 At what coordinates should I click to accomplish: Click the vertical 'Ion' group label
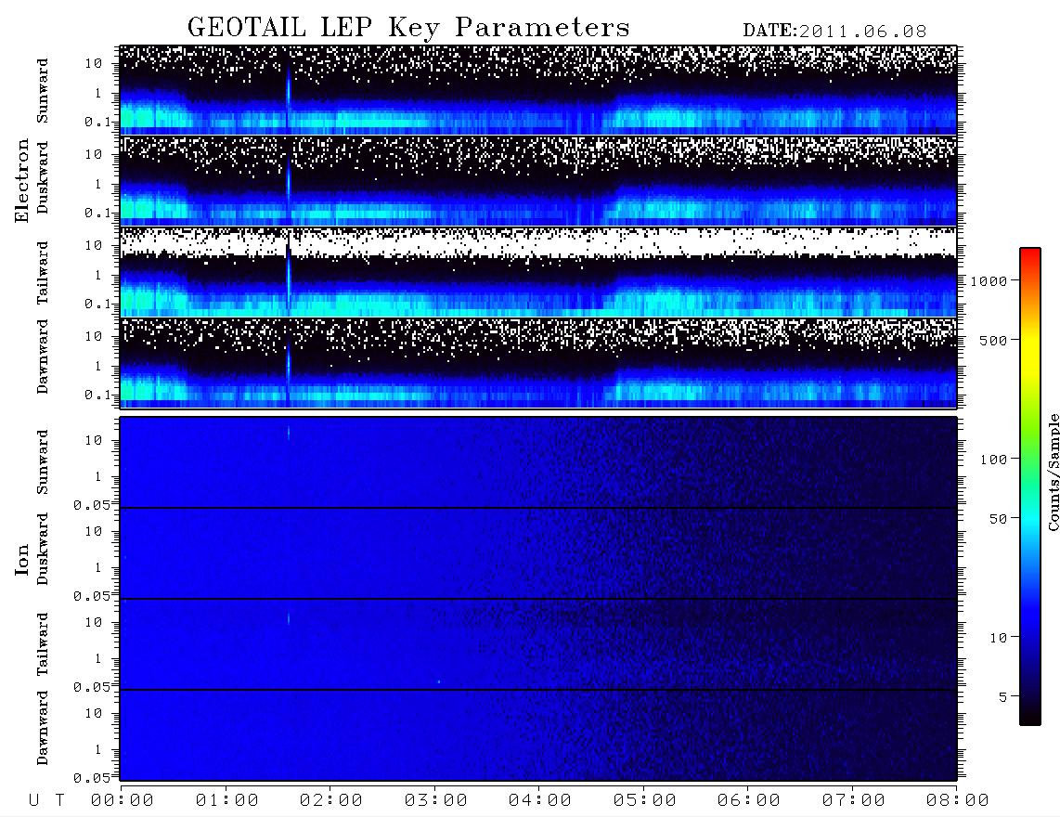(22, 560)
